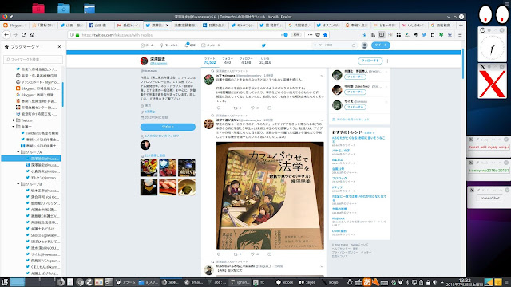Screen dimensions: 511x287
Task: Toggle the sidebar button in Firefox toolbar
Action: click(382, 35)
